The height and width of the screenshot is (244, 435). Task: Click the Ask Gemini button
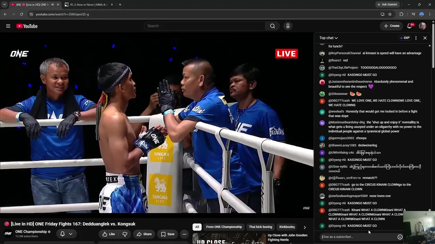(387, 5)
